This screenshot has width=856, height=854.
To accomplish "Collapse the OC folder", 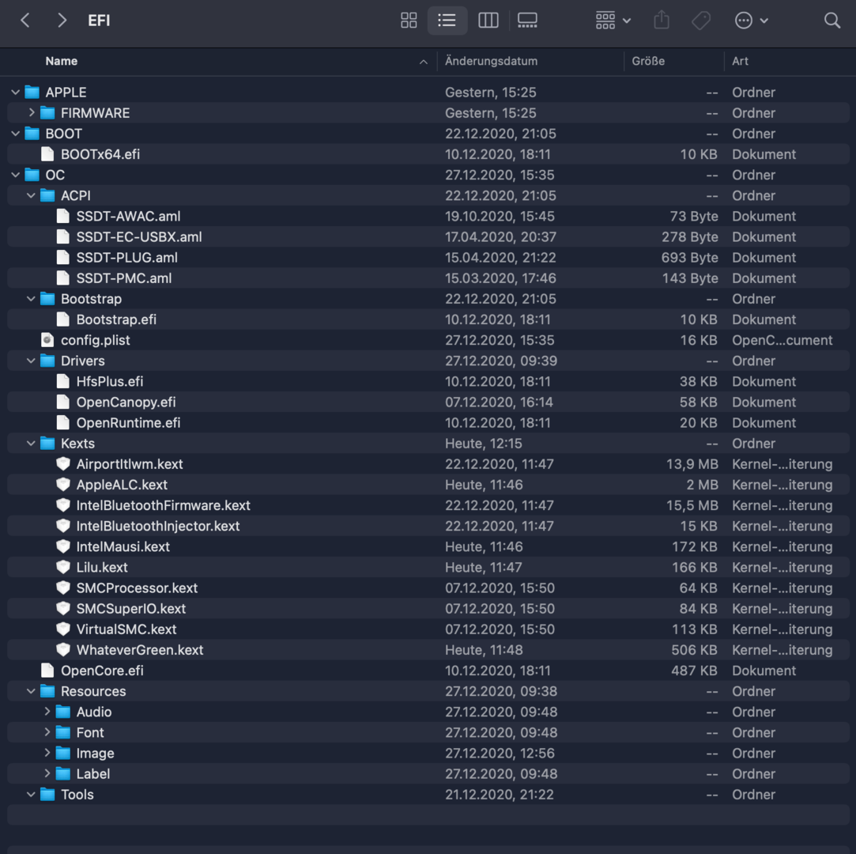I will 15,175.
